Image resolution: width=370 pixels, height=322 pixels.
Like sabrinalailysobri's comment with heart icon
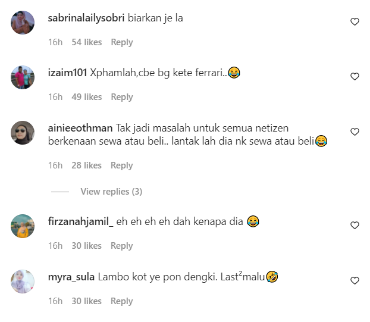(355, 21)
